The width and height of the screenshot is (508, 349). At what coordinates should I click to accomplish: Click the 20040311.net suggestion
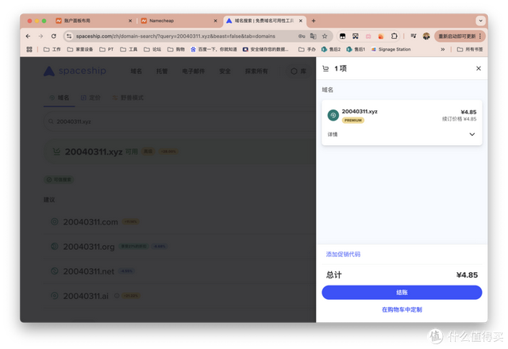(88, 271)
